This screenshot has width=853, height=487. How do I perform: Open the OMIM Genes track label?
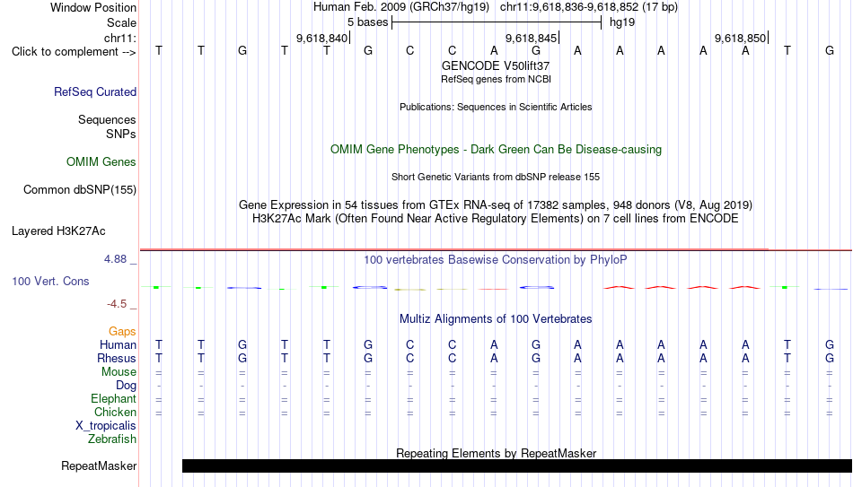pyautogui.click(x=101, y=162)
